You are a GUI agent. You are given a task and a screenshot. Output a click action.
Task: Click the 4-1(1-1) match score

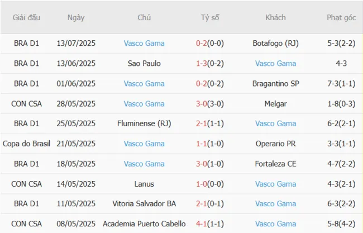210,224
